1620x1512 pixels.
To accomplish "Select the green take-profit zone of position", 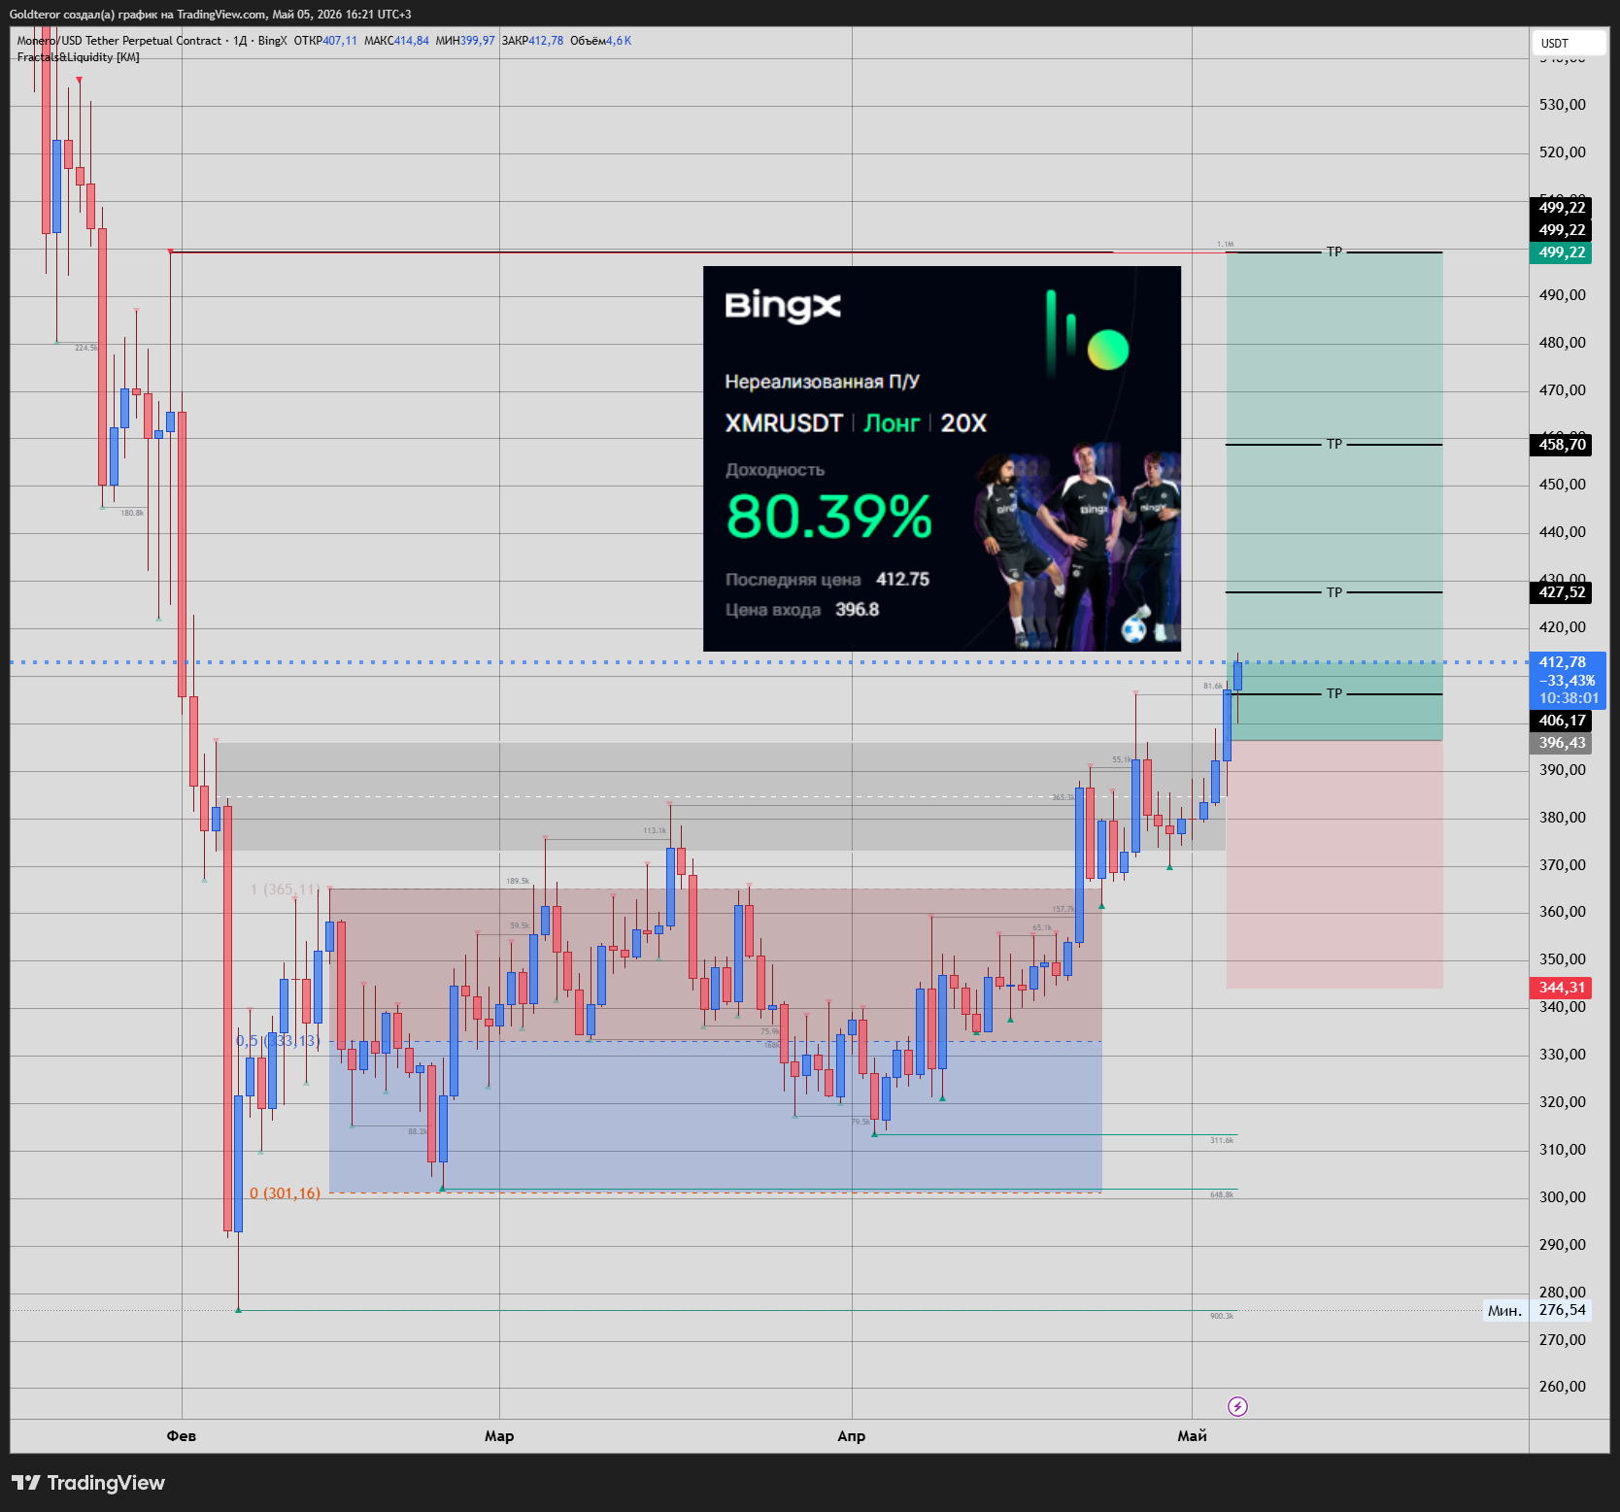I will coord(1334,496).
